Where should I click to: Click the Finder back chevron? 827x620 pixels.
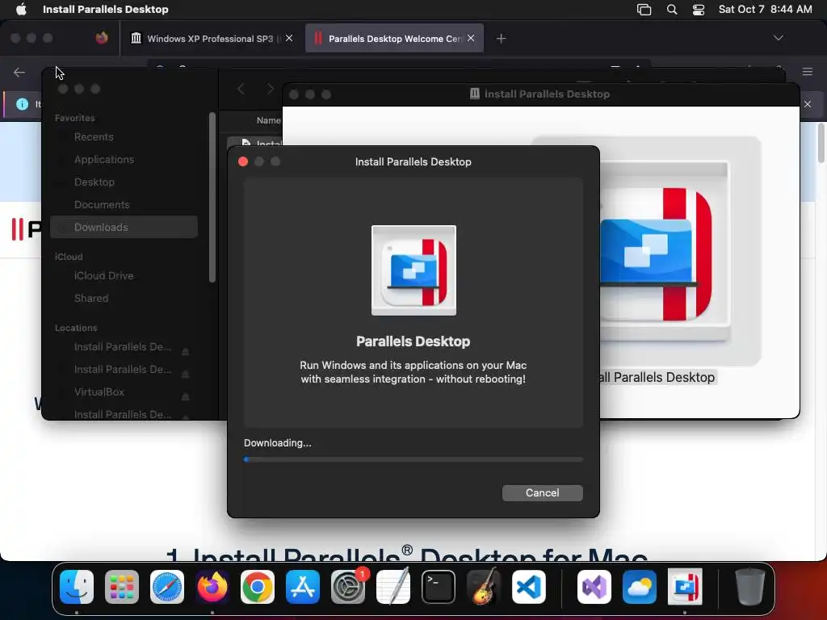pyautogui.click(x=241, y=89)
